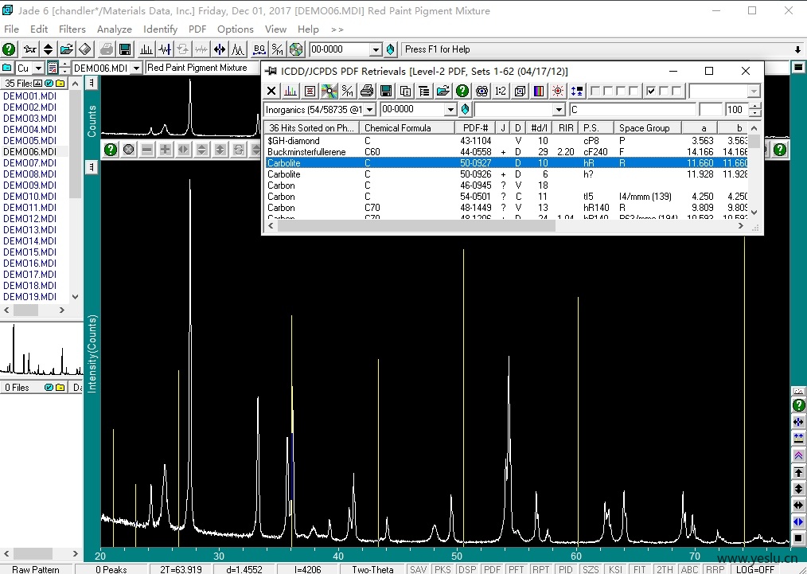This screenshot has width=807, height=574.
Task: Select the Buckminsterfullerene C60 row
Action: point(506,152)
